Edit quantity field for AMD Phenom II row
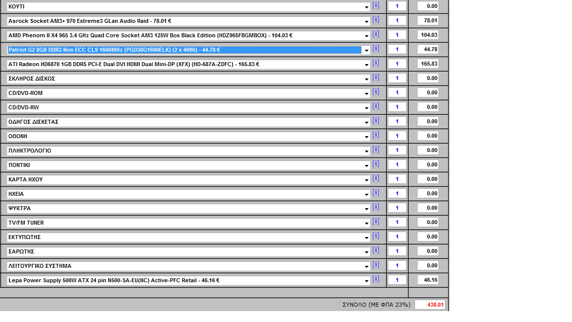This screenshot has height=322, width=572. [x=397, y=35]
